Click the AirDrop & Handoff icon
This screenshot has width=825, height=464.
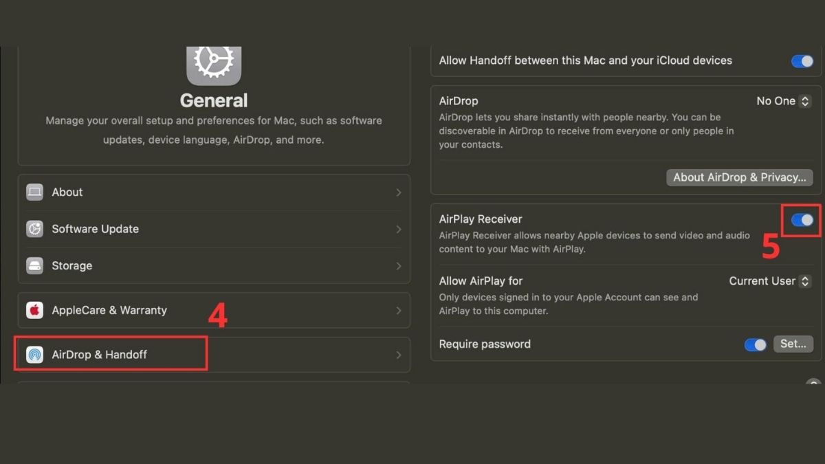point(34,355)
